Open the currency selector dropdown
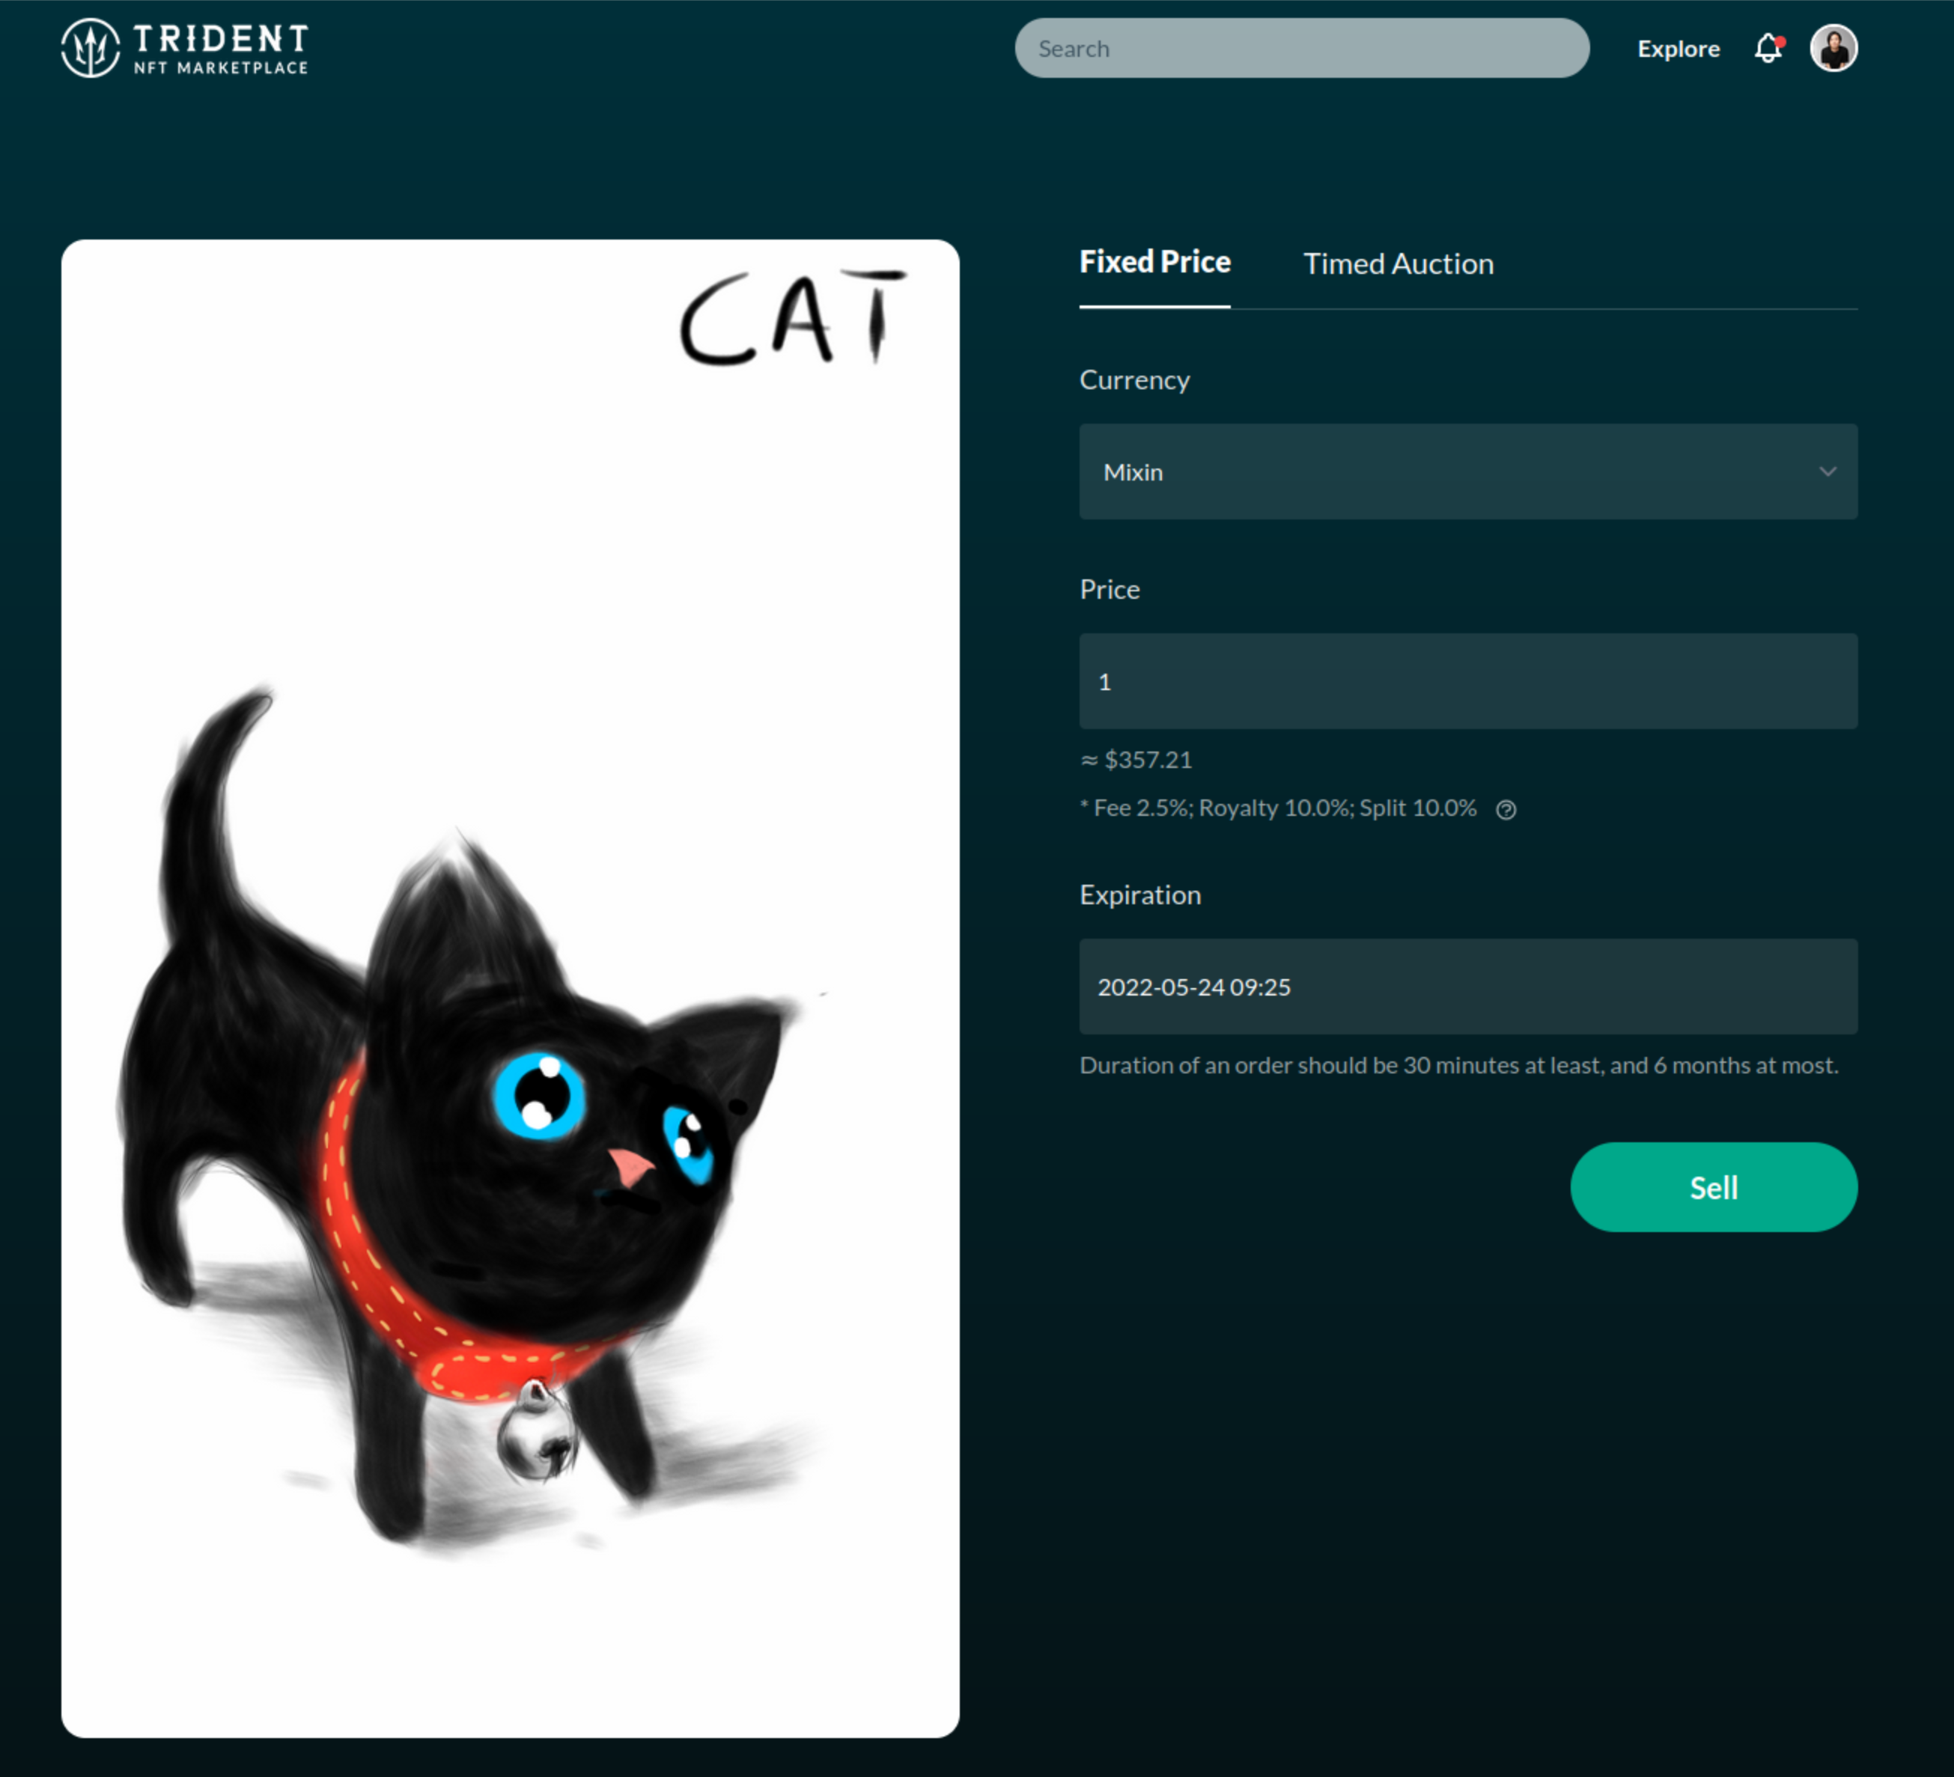Screen dimensions: 1954x1777 (x=1467, y=472)
